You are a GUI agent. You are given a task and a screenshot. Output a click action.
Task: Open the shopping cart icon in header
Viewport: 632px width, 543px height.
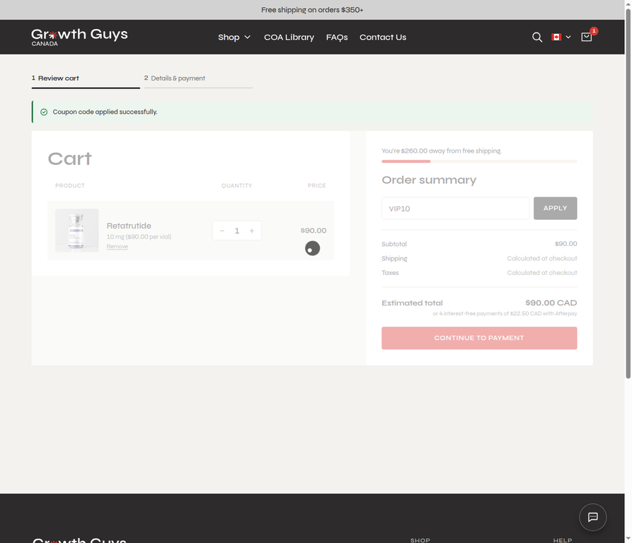(587, 37)
